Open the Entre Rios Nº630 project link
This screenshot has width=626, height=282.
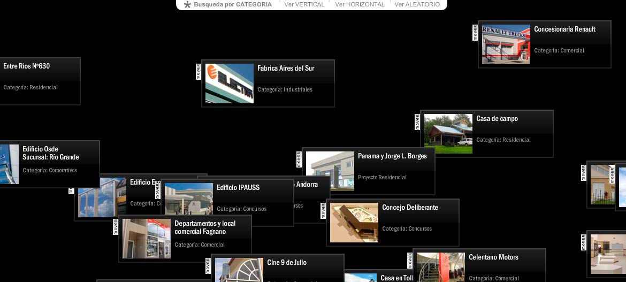click(x=27, y=66)
